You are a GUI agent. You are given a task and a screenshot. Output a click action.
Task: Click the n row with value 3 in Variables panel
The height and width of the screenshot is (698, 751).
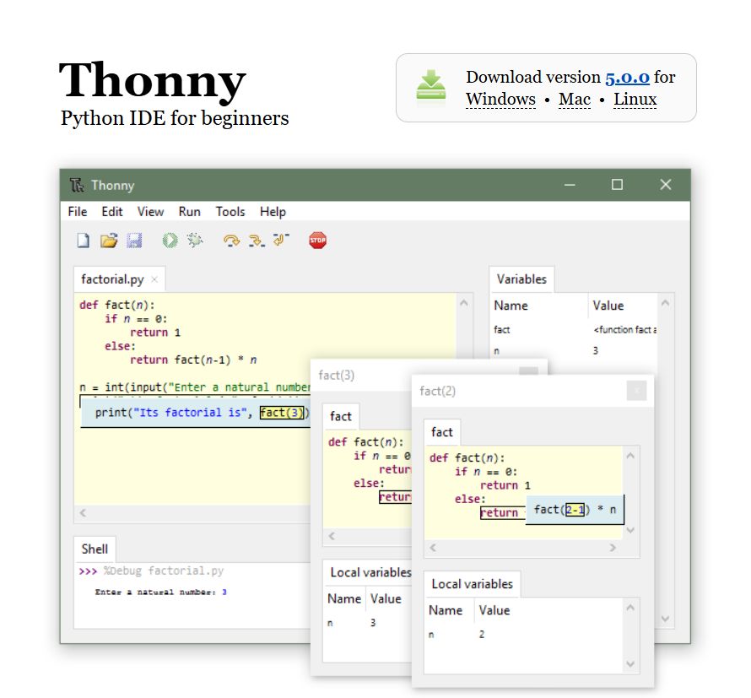[574, 350]
